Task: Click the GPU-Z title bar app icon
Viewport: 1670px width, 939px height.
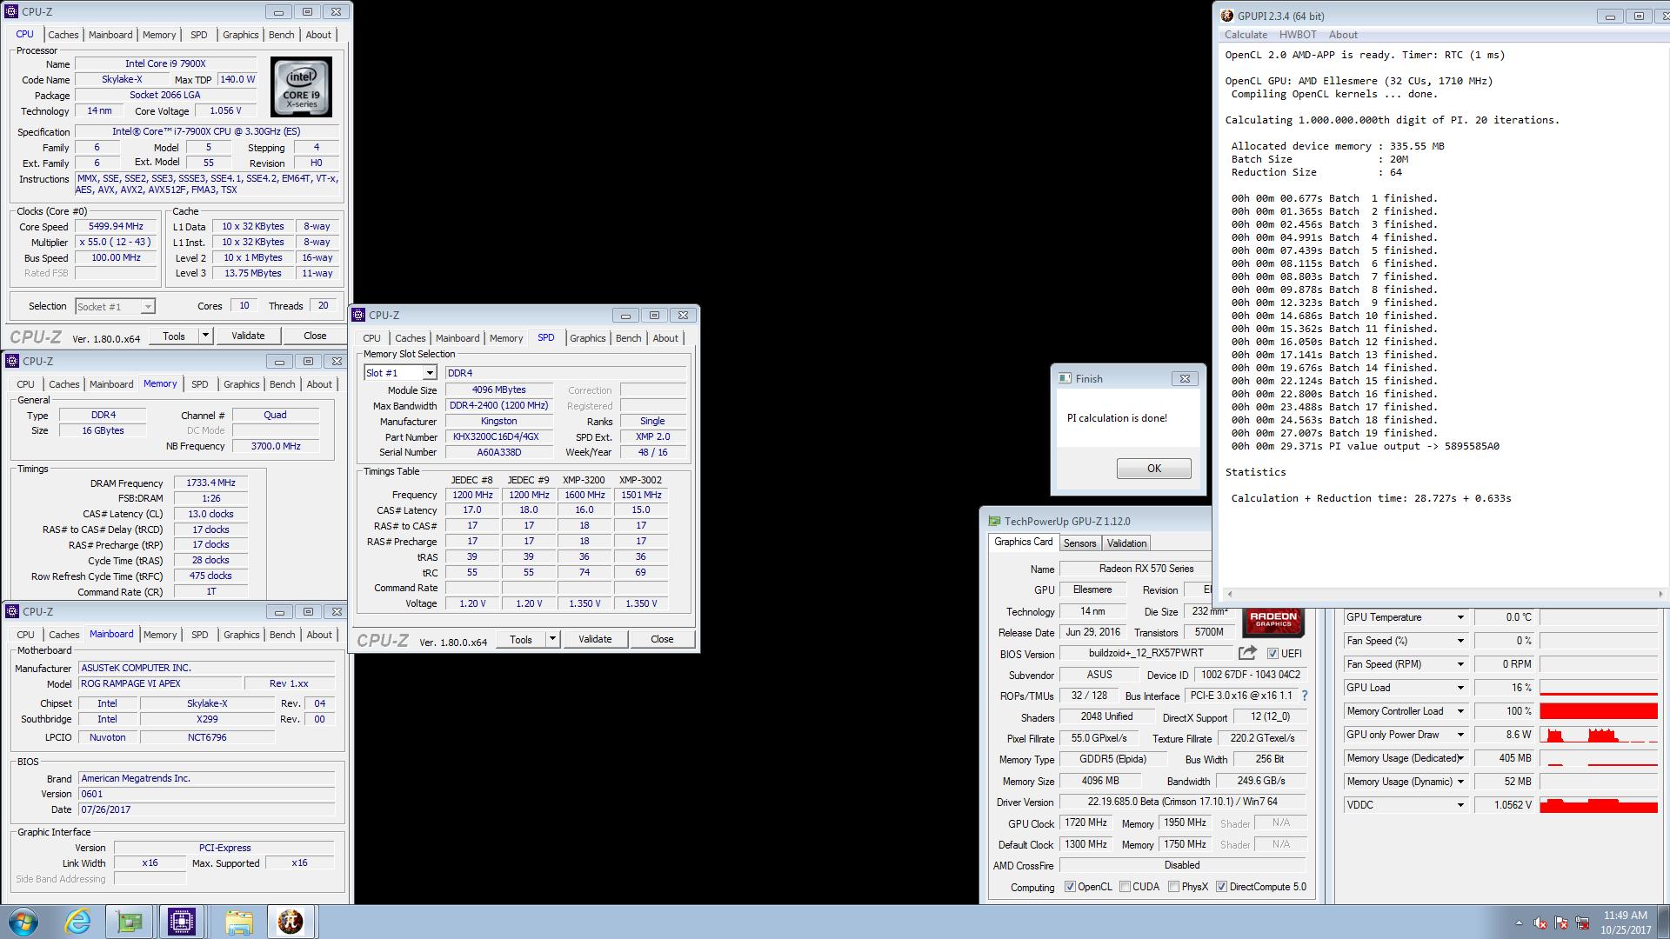Action: tap(994, 521)
